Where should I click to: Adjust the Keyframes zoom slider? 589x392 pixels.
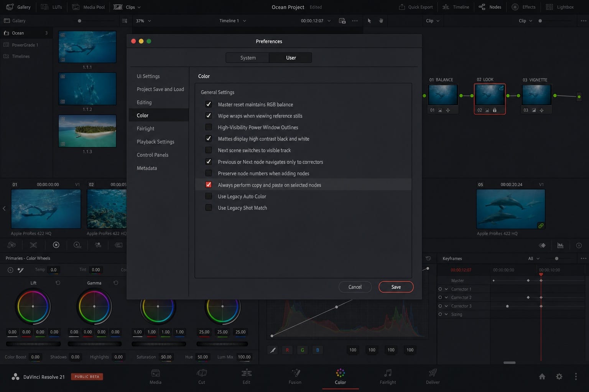557,258
